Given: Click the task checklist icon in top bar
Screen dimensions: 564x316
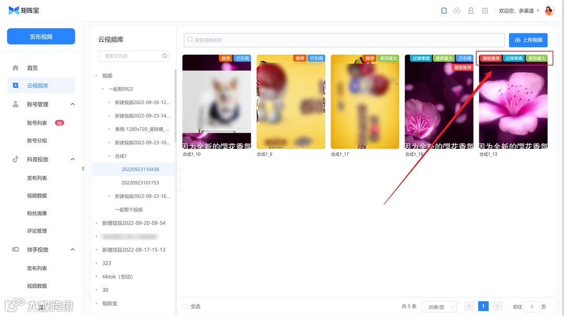Looking at the screenshot, I should point(485,10).
